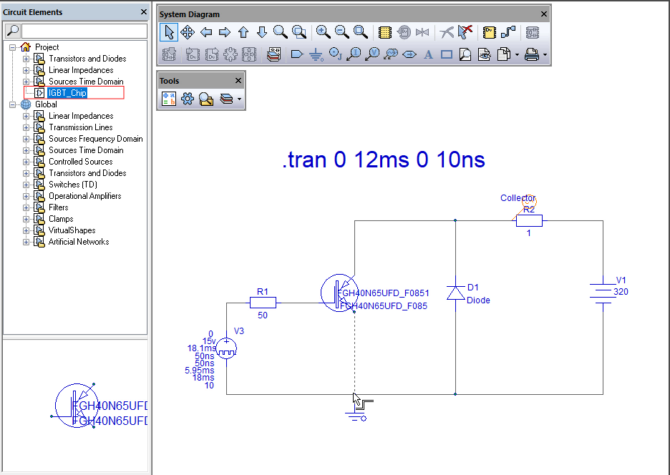This screenshot has width=670, height=475.
Task: Activate the pan (four-arrow) tool
Action: coord(188,32)
